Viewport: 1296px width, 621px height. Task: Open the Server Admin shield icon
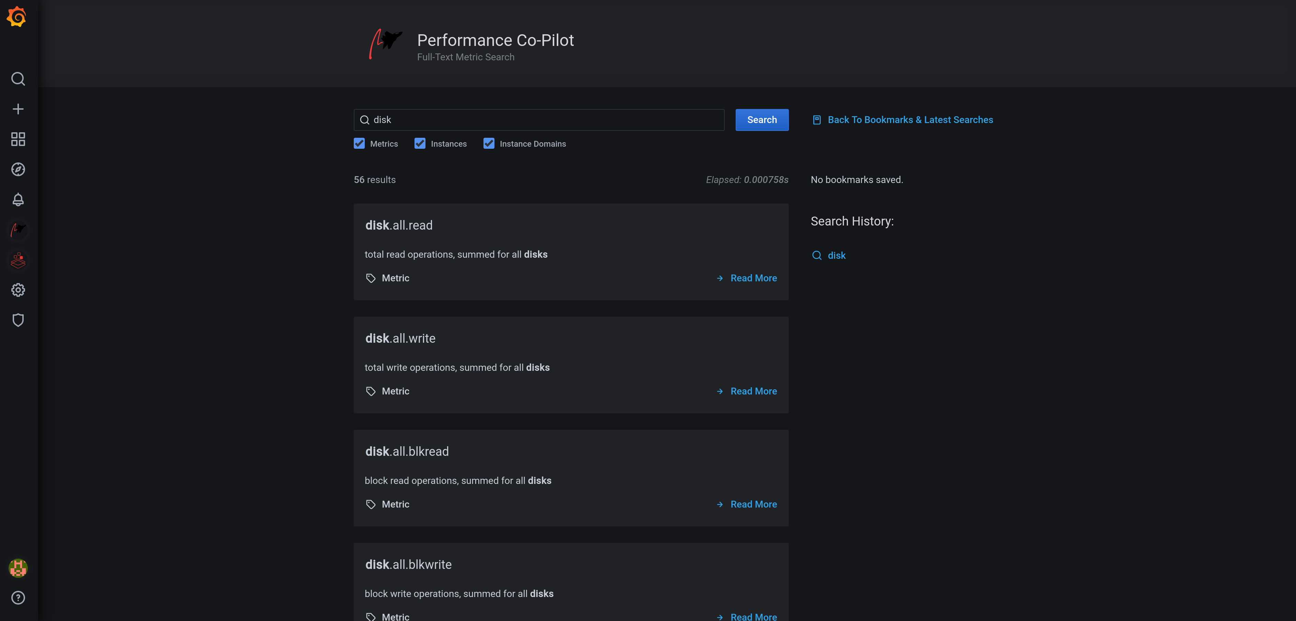[x=18, y=320]
